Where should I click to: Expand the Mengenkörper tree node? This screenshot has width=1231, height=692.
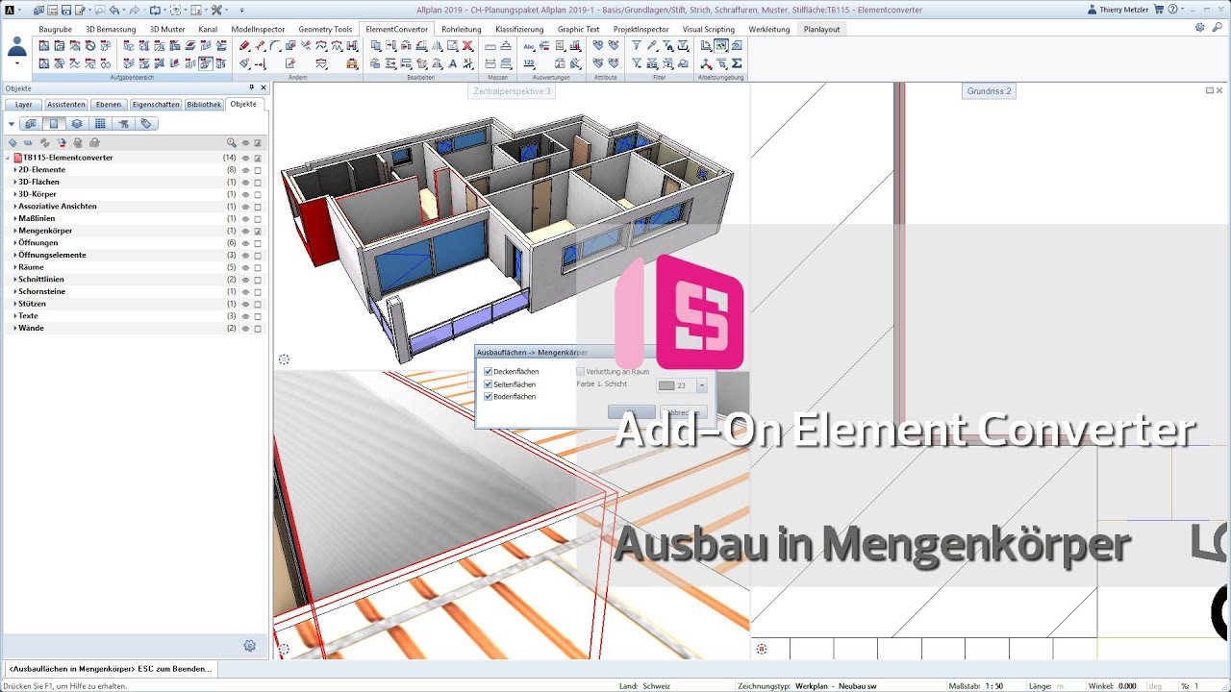15,231
